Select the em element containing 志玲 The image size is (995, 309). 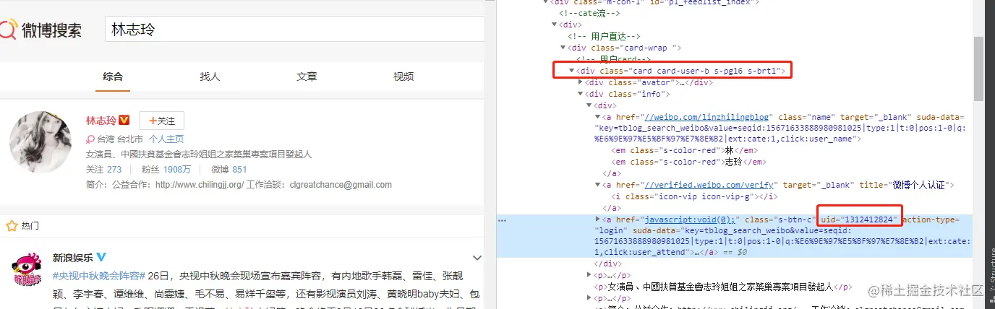pyautogui.click(x=688, y=162)
